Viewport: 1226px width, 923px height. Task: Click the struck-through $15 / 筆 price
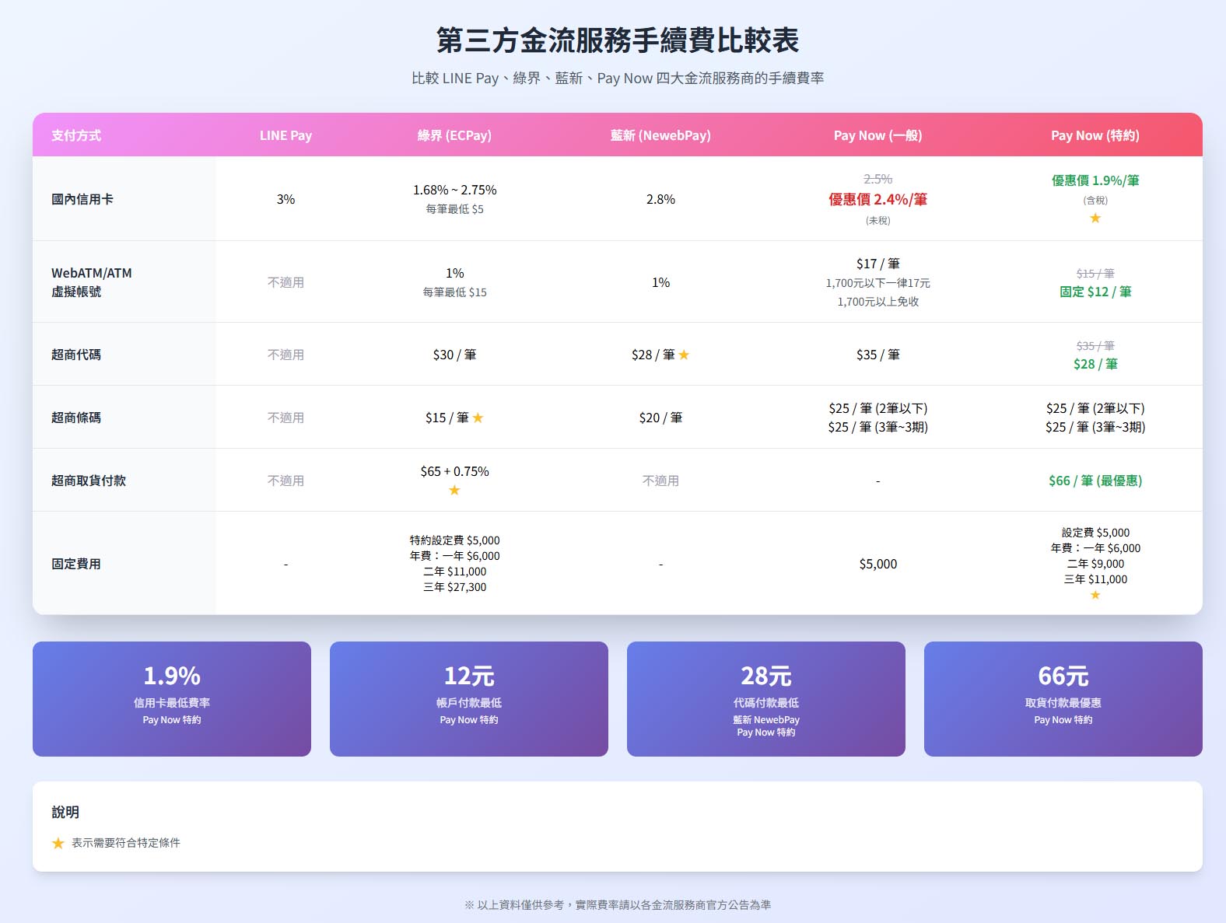tap(1095, 274)
